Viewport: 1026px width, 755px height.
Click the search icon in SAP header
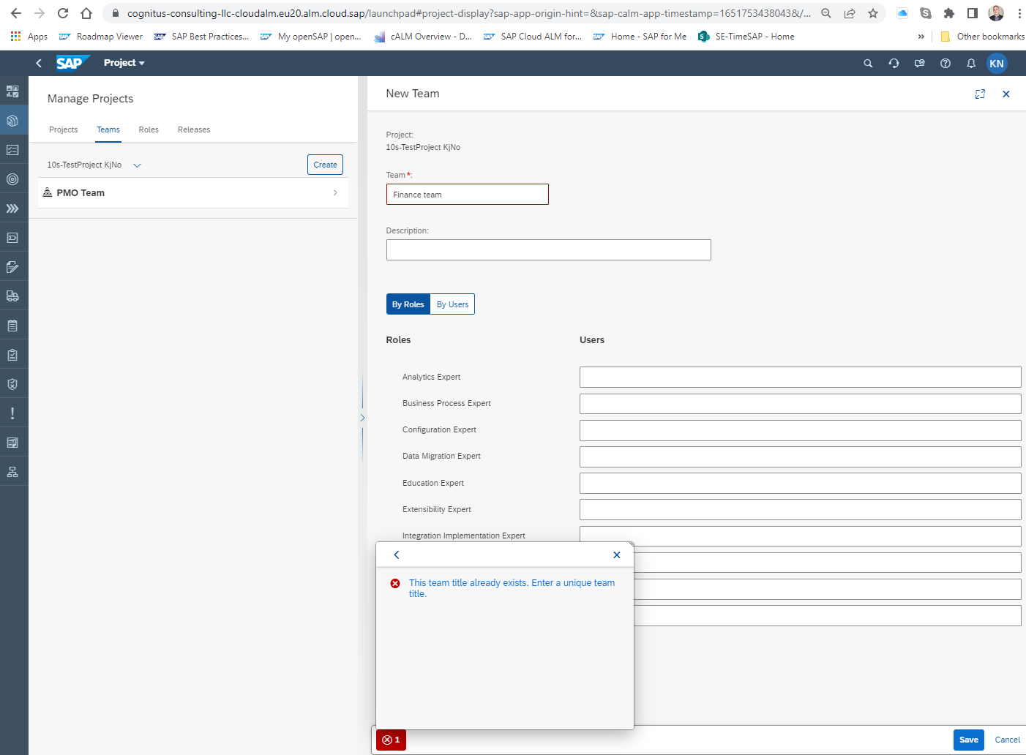(868, 64)
